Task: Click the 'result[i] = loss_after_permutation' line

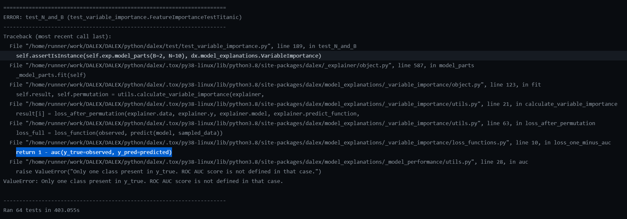Action: (188, 114)
